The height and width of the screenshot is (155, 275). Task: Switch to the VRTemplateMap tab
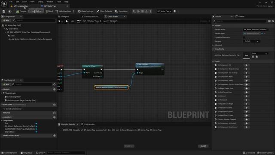click(x=21, y=6)
